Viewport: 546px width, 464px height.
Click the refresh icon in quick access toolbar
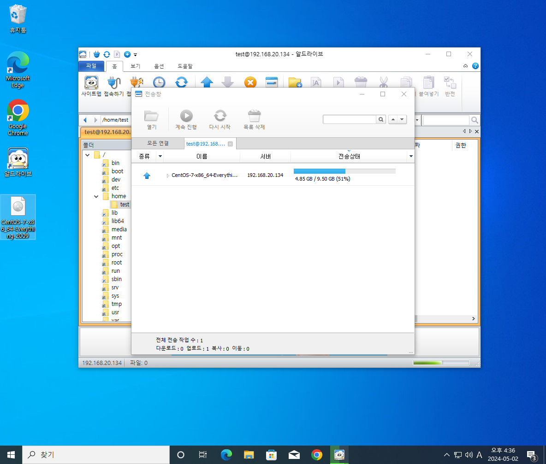pyautogui.click(x=107, y=54)
